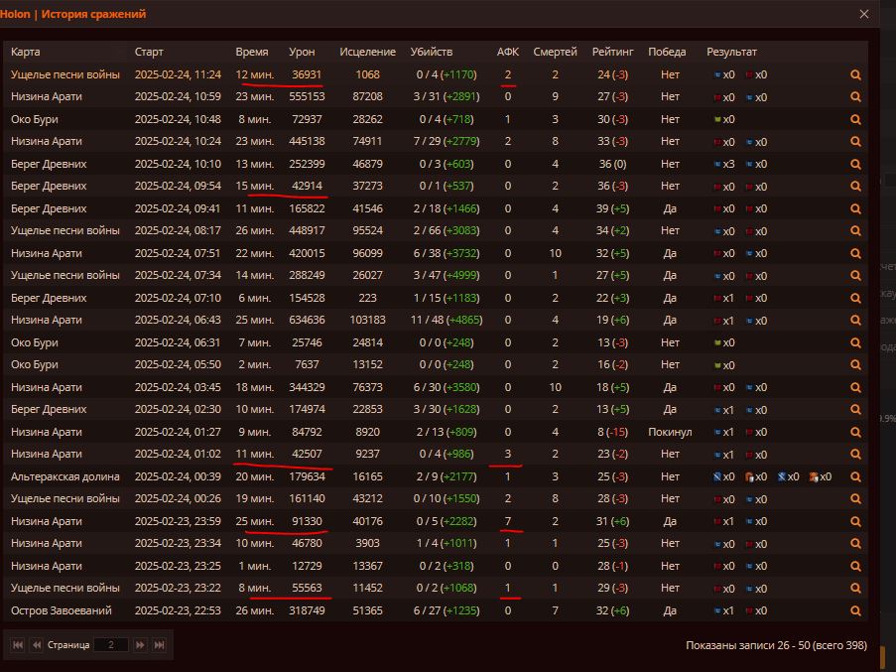Sort by the Урон column header
The width and height of the screenshot is (896, 672).
pos(302,52)
